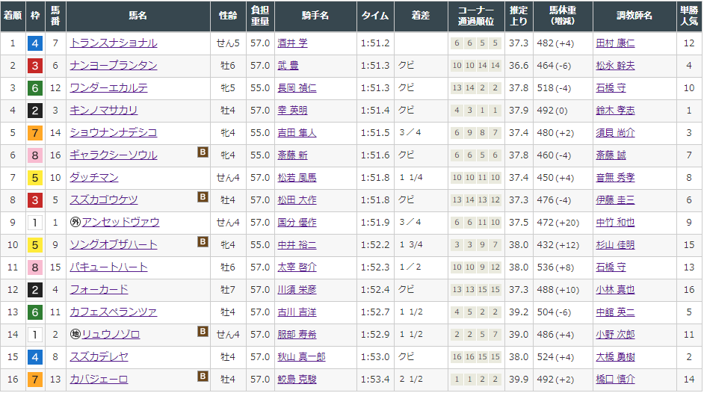Open trainer link 杉山 佳明
Image resolution: width=704 pixels, height=393 pixels.
pos(615,245)
